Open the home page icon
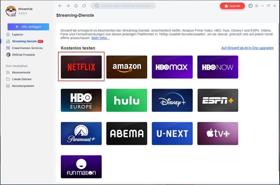 (76, 6)
